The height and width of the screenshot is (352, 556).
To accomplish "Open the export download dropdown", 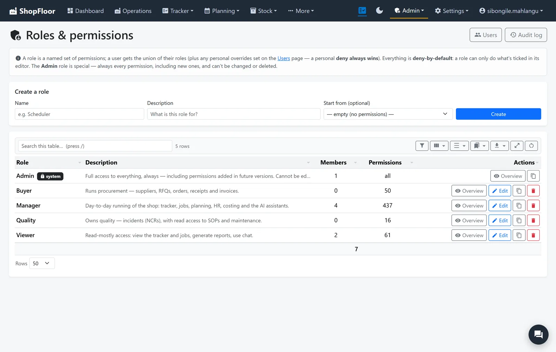I will pyautogui.click(x=500, y=146).
